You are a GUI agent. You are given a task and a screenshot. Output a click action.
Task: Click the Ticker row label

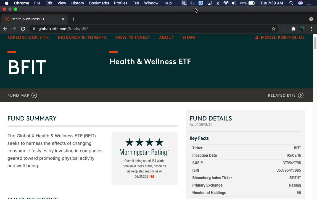pos(197,148)
